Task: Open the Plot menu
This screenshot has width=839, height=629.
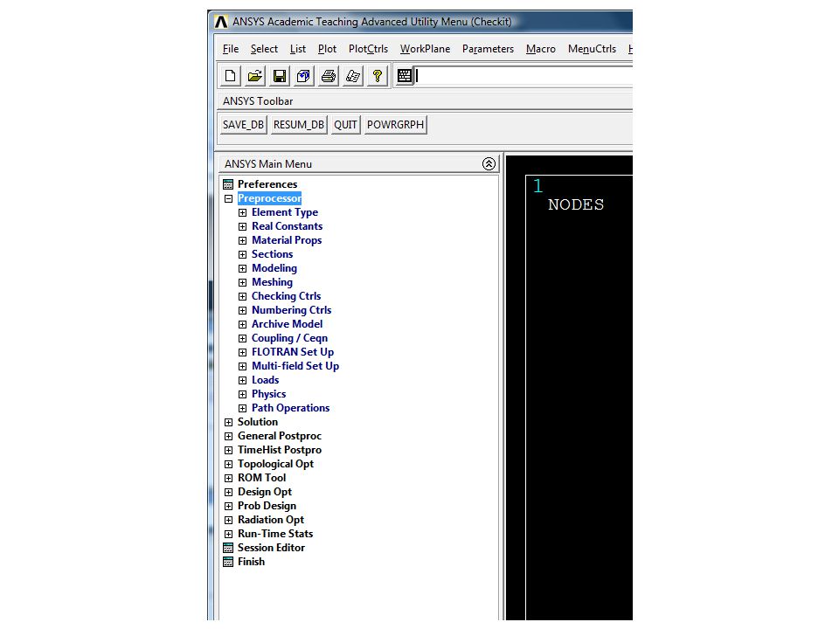Action: coord(327,49)
